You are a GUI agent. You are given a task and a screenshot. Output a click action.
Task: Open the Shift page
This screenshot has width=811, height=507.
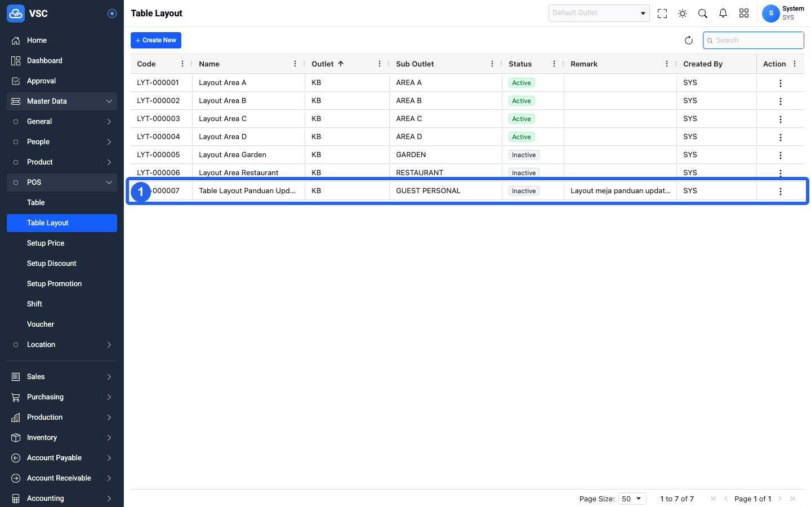62,304
